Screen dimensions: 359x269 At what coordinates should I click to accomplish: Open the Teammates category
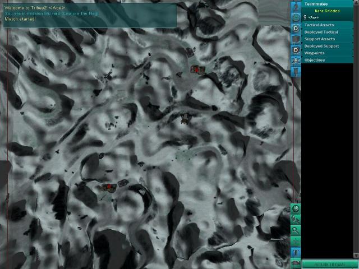pos(328,4)
